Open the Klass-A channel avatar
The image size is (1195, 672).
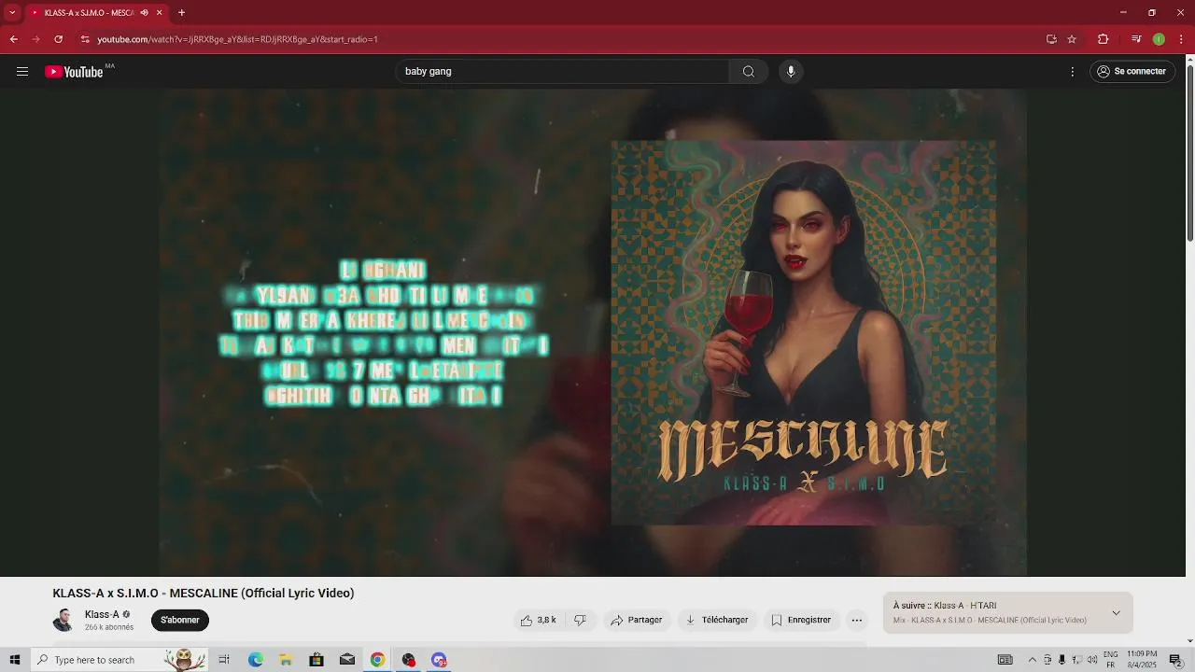click(64, 620)
